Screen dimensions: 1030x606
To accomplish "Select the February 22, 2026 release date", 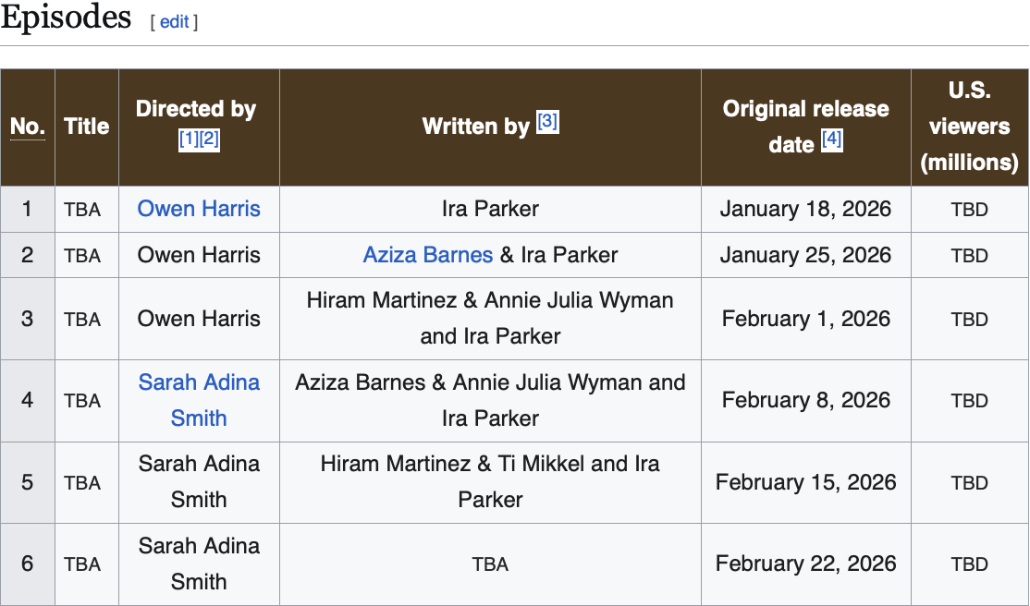I will click(x=806, y=564).
